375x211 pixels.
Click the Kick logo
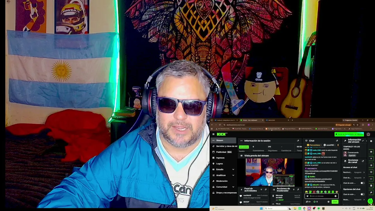coord(222,134)
